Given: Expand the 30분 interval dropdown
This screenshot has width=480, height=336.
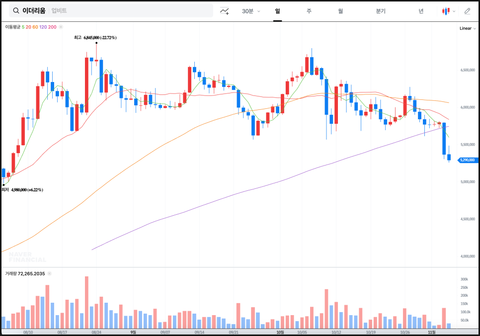Looking at the screenshot, I should coord(251,11).
